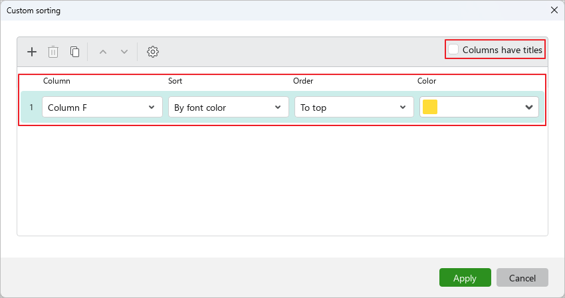This screenshot has height=298, width=565.
Task: Click the Order header label
Action: click(x=303, y=81)
